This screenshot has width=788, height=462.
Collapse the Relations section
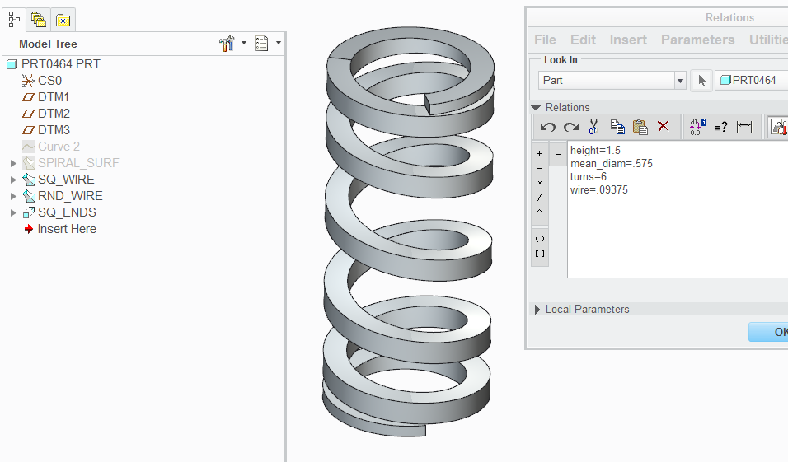(x=536, y=108)
